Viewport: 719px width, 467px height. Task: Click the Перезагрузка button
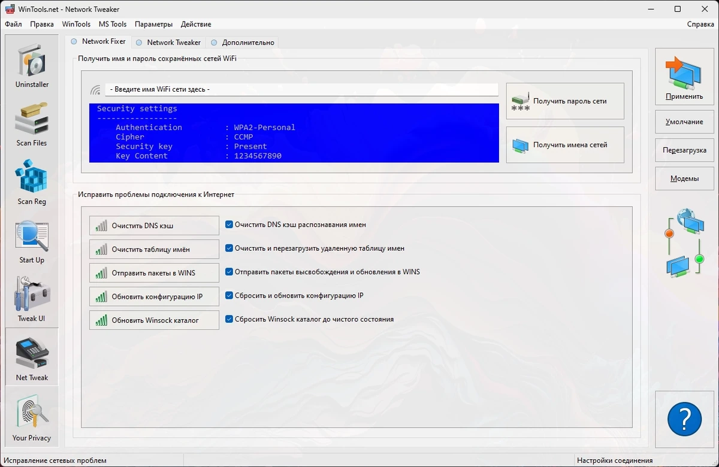pos(684,150)
